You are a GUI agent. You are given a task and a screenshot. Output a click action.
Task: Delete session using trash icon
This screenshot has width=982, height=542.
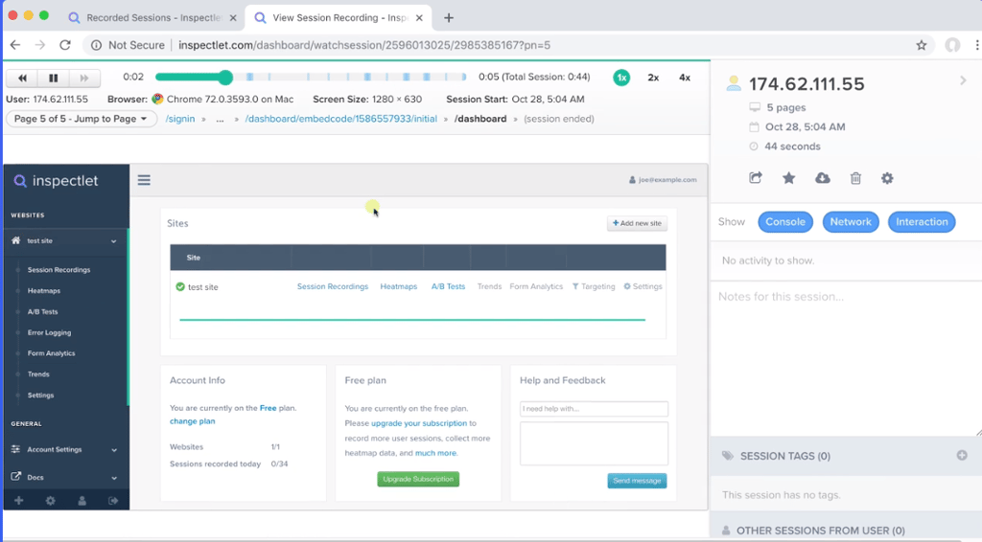(x=855, y=178)
